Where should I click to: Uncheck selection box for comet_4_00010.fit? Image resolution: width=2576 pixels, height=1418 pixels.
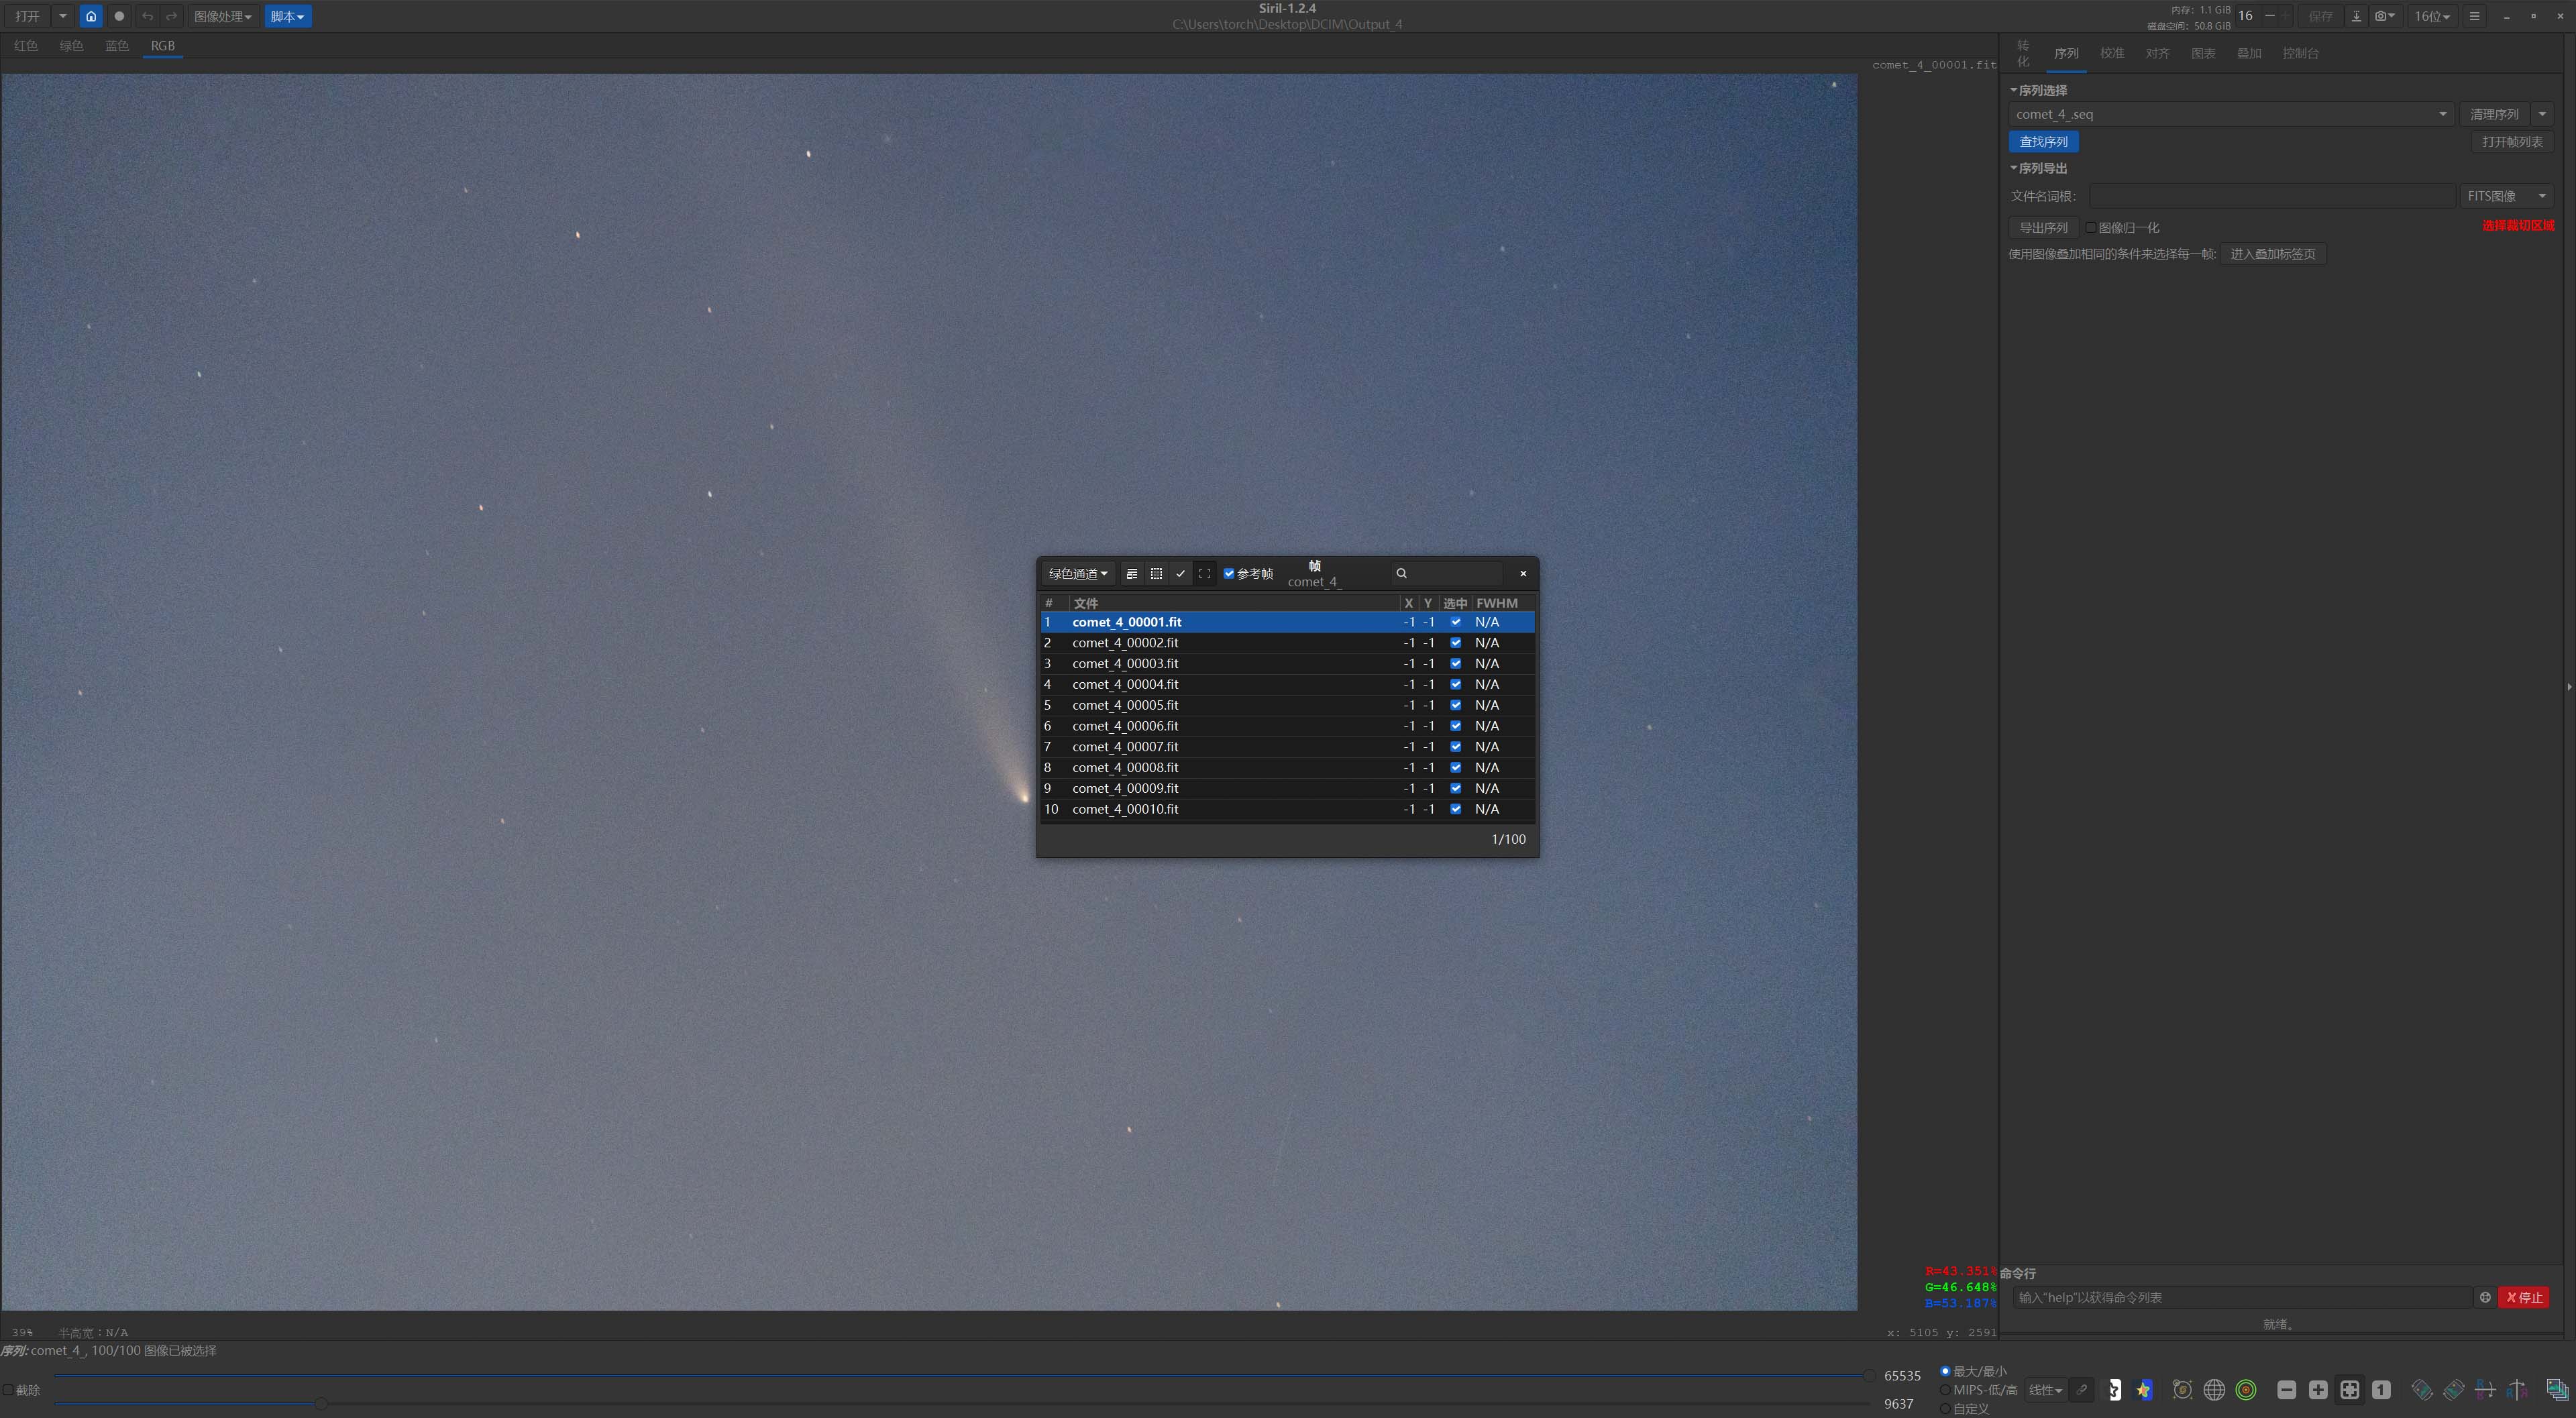pos(1456,809)
